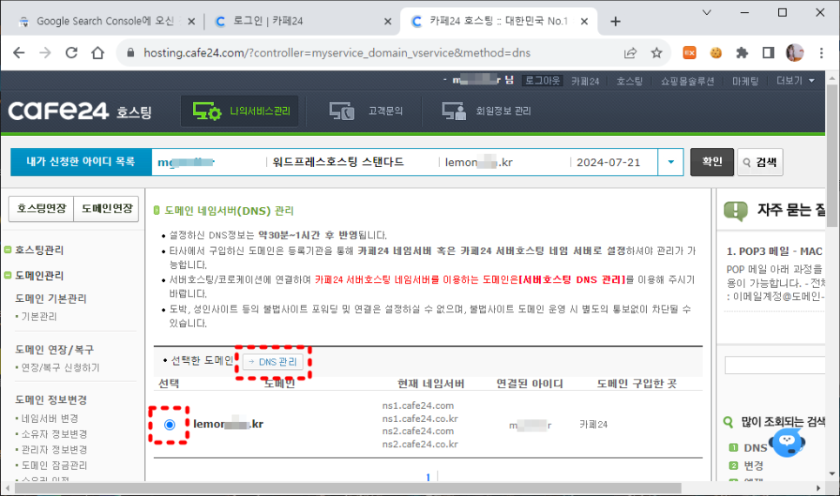Image resolution: width=840 pixels, height=496 pixels.
Task: View site info lock icon
Action: (x=130, y=52)
